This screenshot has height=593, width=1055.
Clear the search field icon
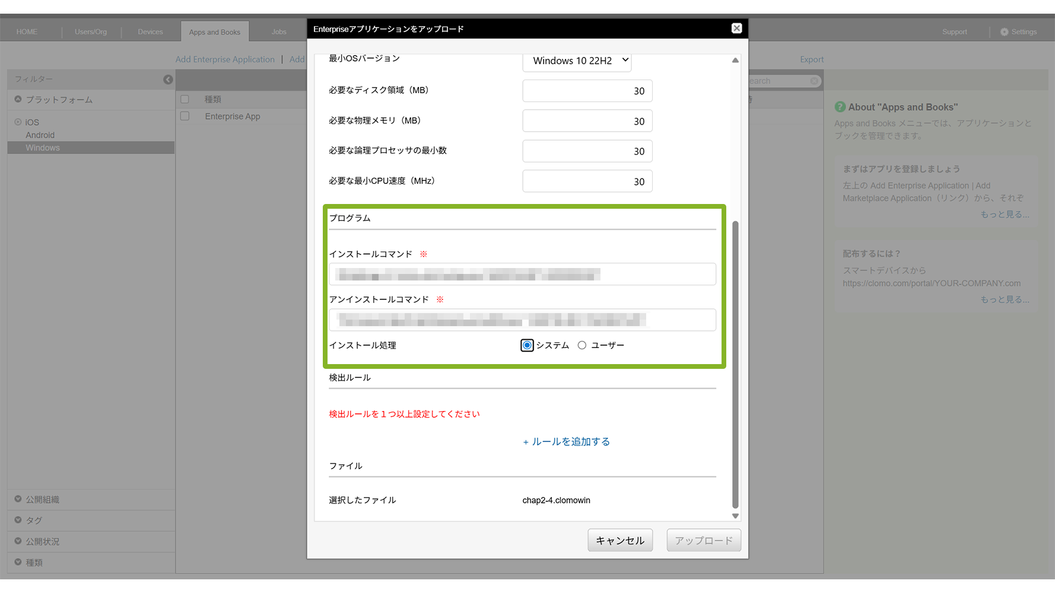point(814,81)
